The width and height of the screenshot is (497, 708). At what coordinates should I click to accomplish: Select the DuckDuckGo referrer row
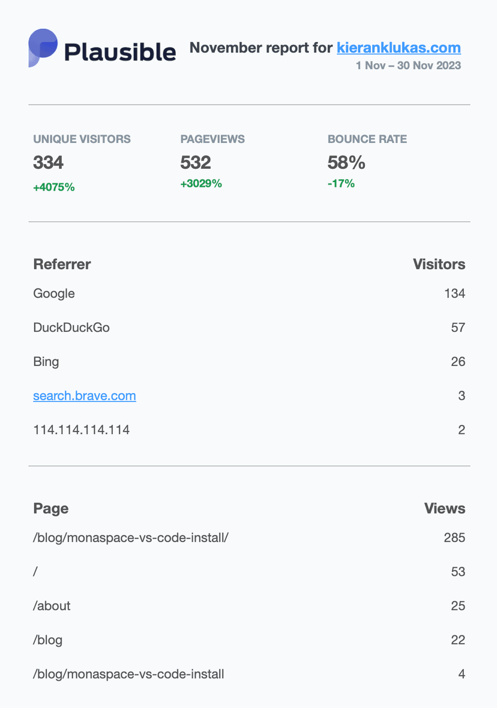click(x=71, y=328)
